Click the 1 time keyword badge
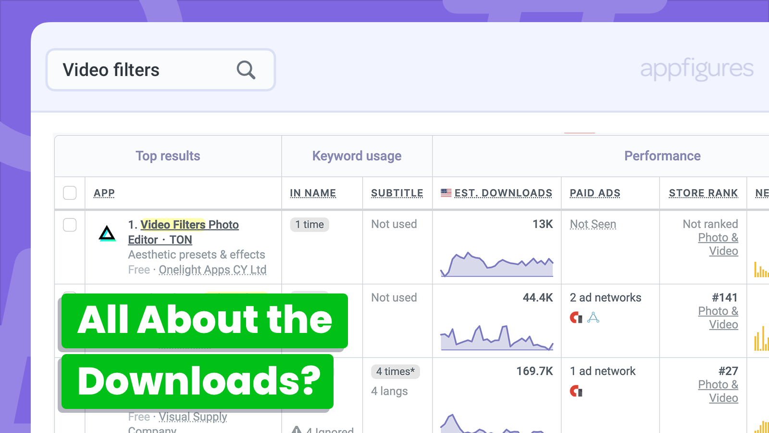This screenshot has width=769, height=433. (310, 225)
